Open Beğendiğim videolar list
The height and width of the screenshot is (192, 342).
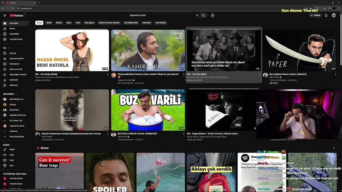(x=16, y=75)
